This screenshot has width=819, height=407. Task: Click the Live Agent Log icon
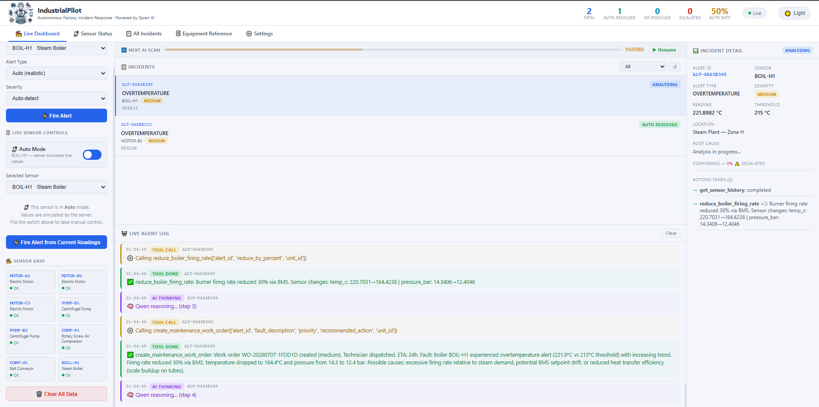tap(124, 234)
